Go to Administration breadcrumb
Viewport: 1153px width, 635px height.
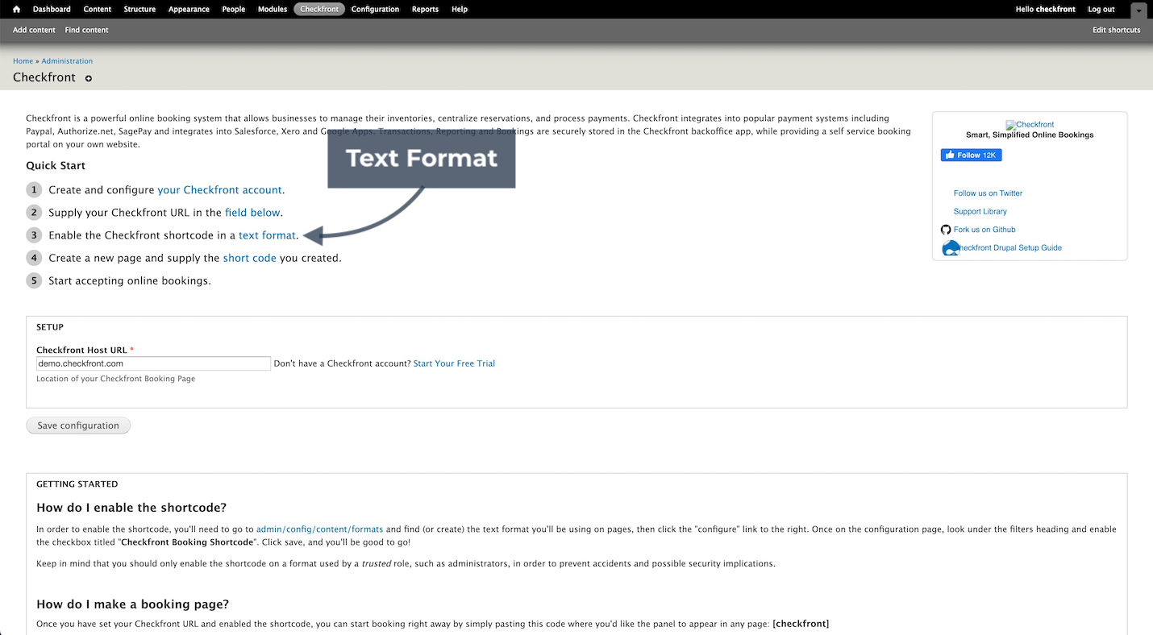click(67, 61)
